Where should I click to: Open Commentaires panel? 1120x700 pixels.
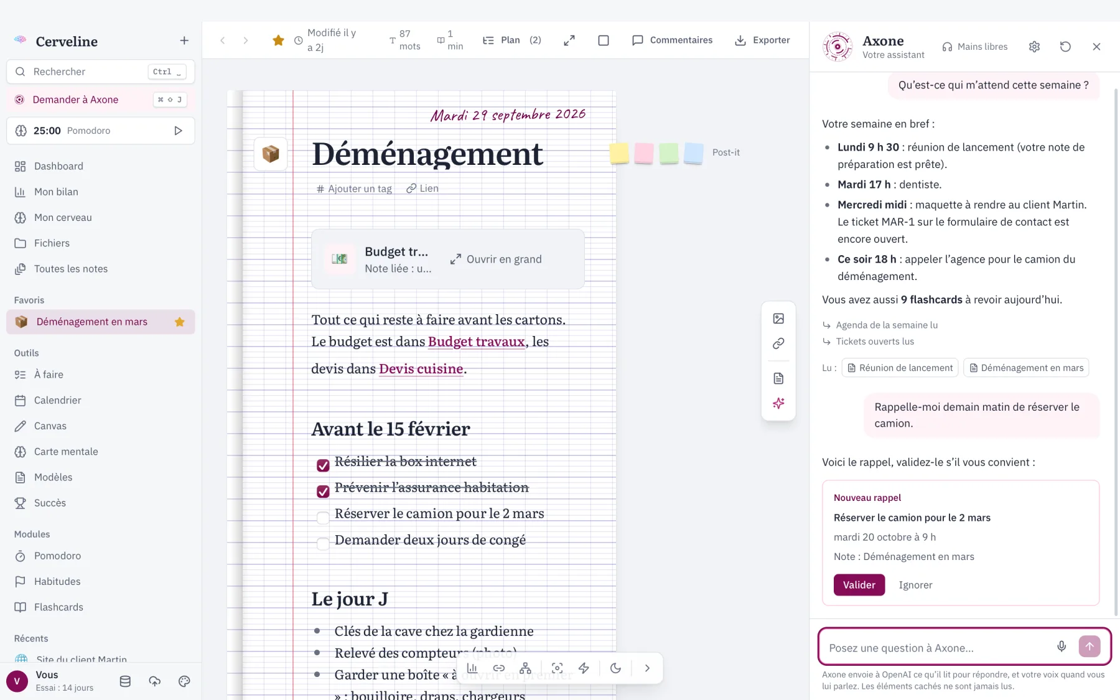tap(672, 40)
